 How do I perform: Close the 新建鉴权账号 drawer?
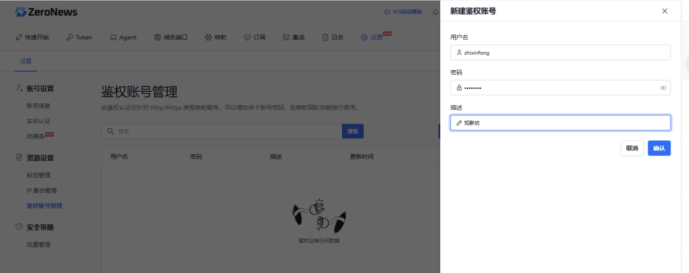(664, 11)
